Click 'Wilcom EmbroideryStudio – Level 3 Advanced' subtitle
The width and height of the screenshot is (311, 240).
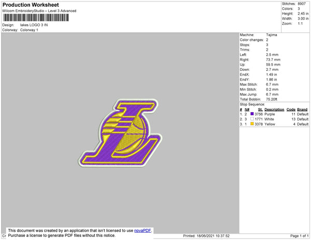point(39,11)
